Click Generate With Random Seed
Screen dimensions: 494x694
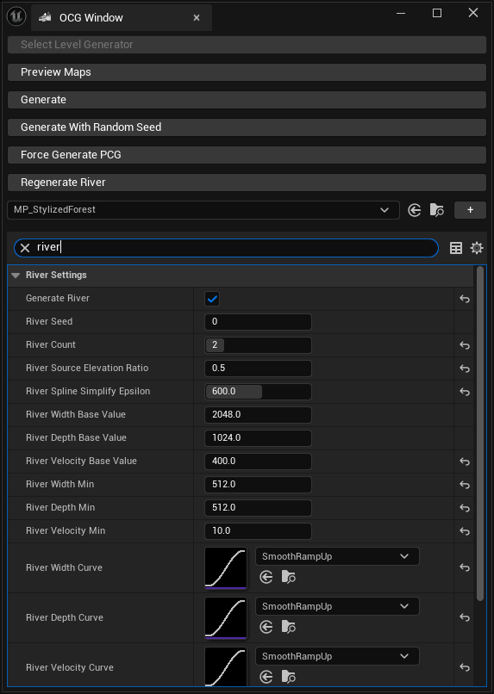tap(247, 127)
